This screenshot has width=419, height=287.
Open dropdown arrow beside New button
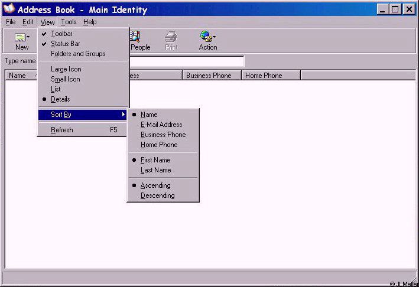pyautogui.click(x=28, y=37)
